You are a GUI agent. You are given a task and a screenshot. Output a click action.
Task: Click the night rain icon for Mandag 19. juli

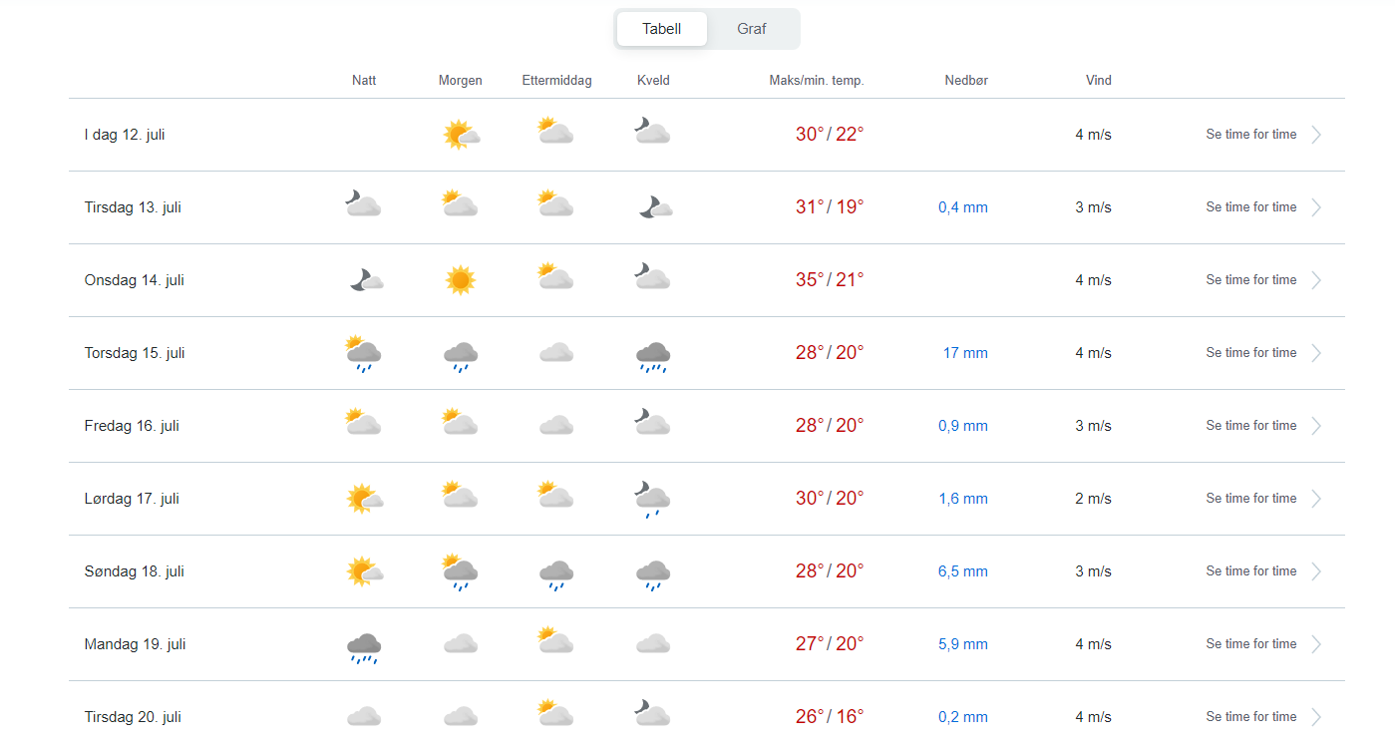point(364,647)
